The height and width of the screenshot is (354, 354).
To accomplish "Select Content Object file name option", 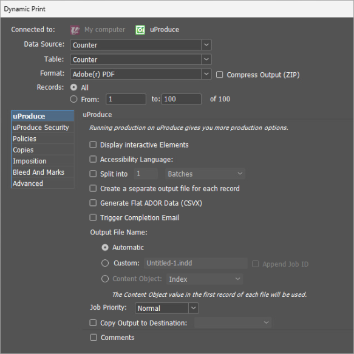I will point(105,279).
